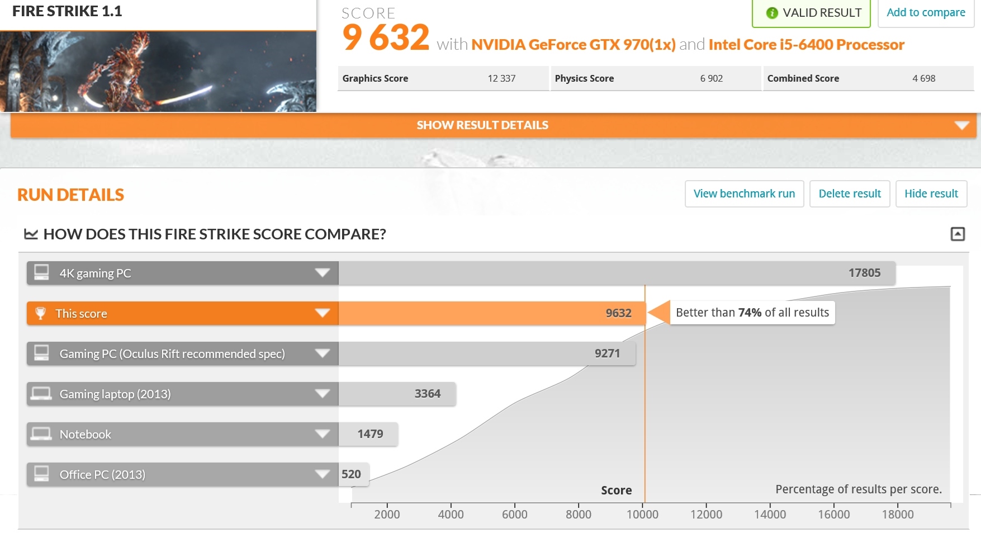Image resolution: width=981 pixels, height=542 pixels.
Task: Open View benchmark run
Action: [744, 194]
